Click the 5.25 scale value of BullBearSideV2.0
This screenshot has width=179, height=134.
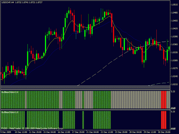[173, 91]
